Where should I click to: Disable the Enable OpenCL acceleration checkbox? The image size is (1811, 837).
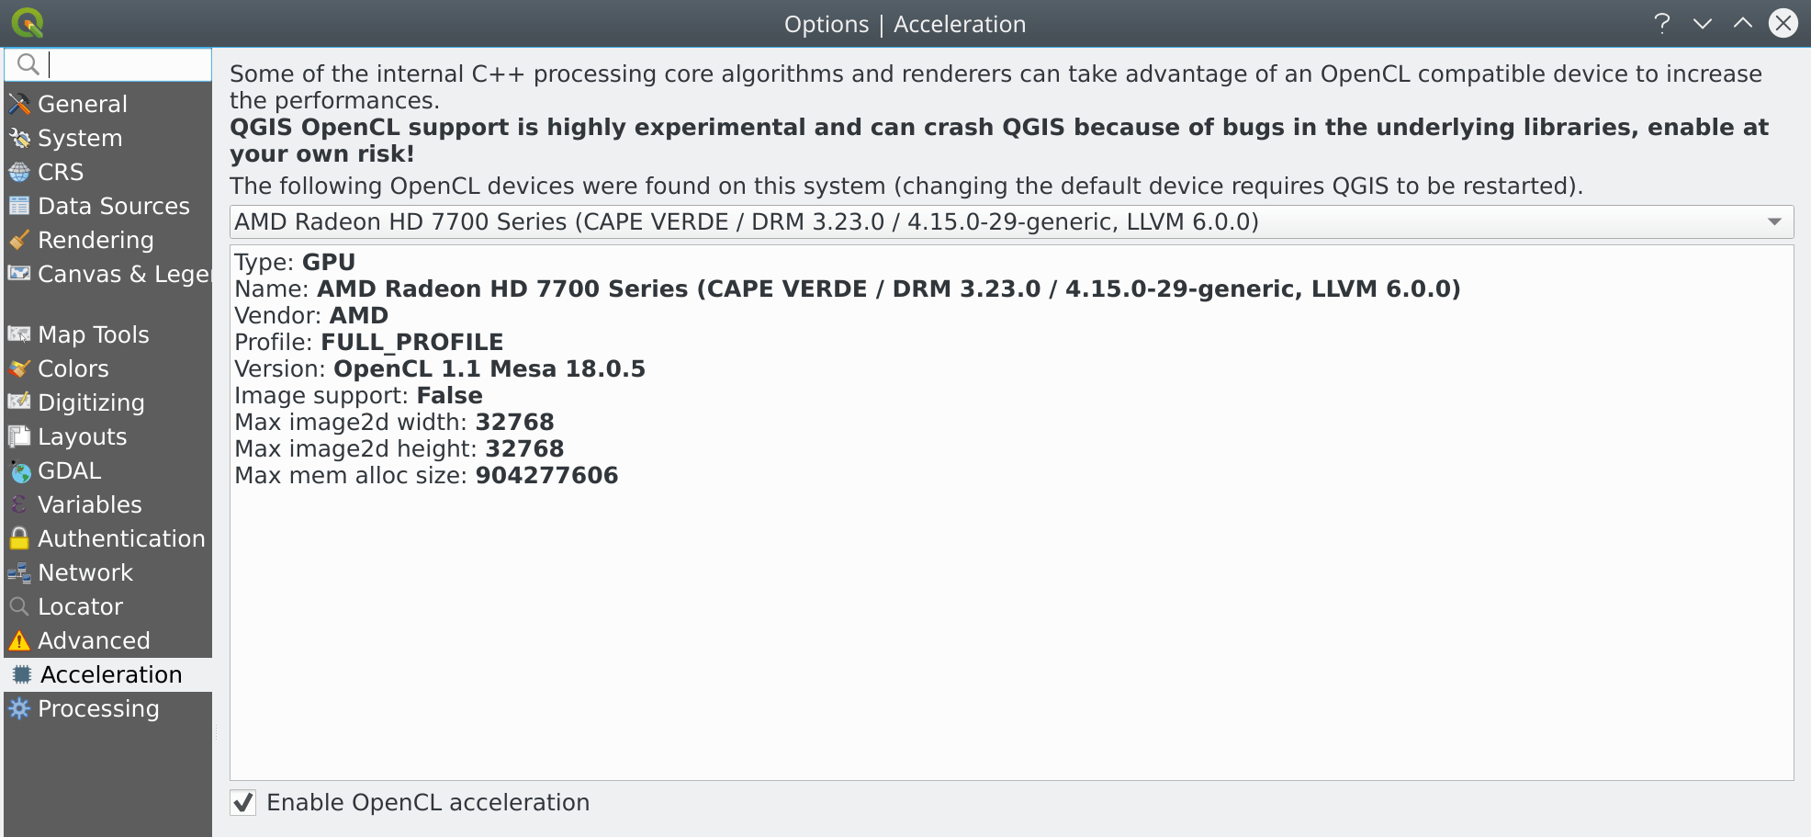point(242,803)
